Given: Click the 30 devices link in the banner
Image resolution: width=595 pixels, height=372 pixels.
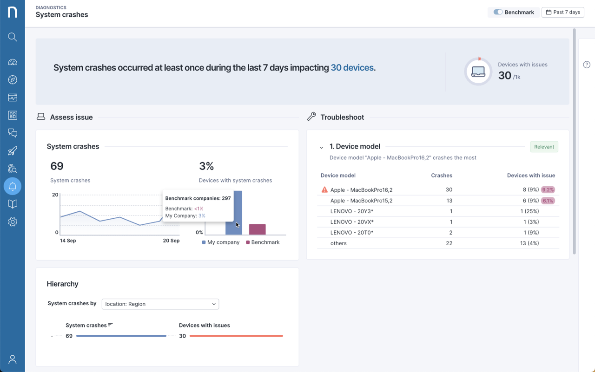Looking at the screenshot, I should pyautogui.click(x=352, y=67).
